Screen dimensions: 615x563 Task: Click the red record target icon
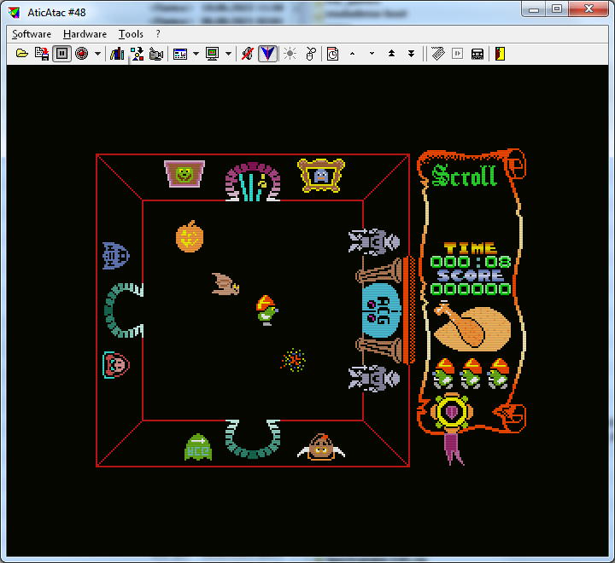coord(82,54)
